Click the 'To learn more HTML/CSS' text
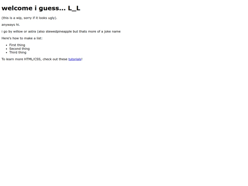248x186 pixels. pyautogui.click(x=22, y=59)
